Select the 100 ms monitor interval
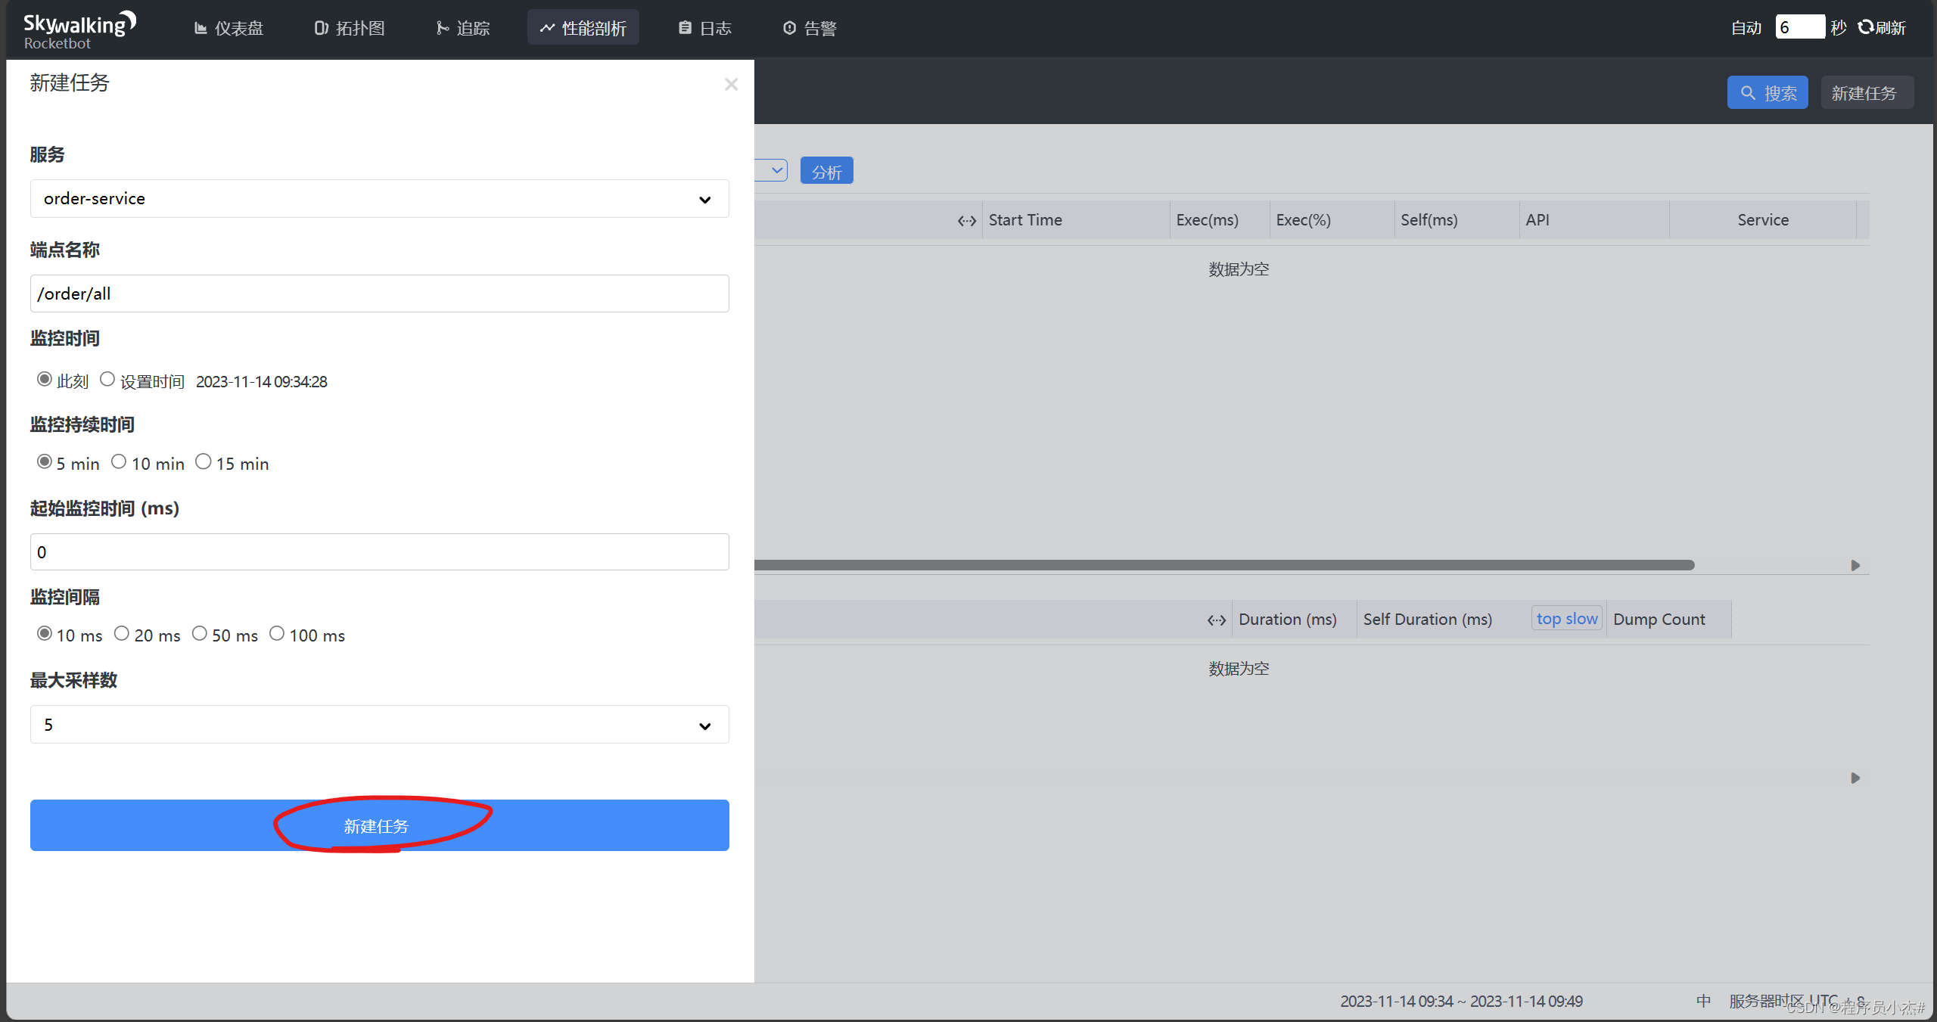Viewport: 1937px width, 1022px height. (277, 633)
